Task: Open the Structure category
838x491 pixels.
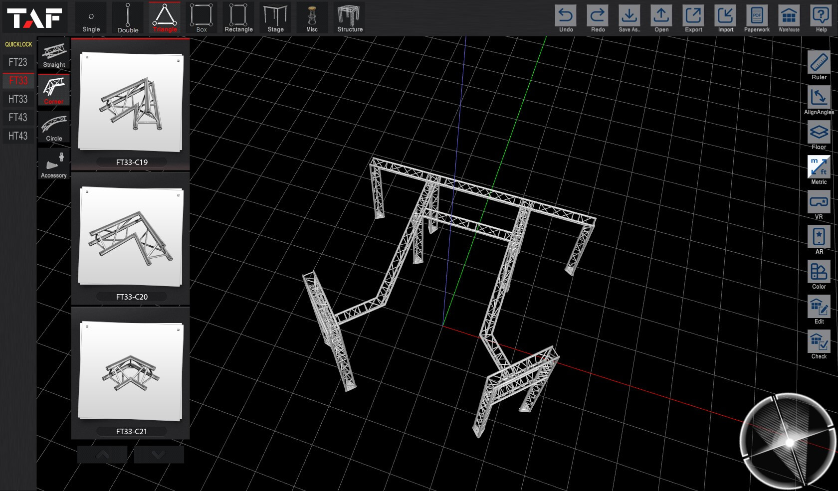Action: coord(350,18)
